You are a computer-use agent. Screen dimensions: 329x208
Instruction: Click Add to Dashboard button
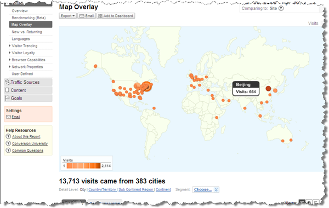(x=116, y=16)
